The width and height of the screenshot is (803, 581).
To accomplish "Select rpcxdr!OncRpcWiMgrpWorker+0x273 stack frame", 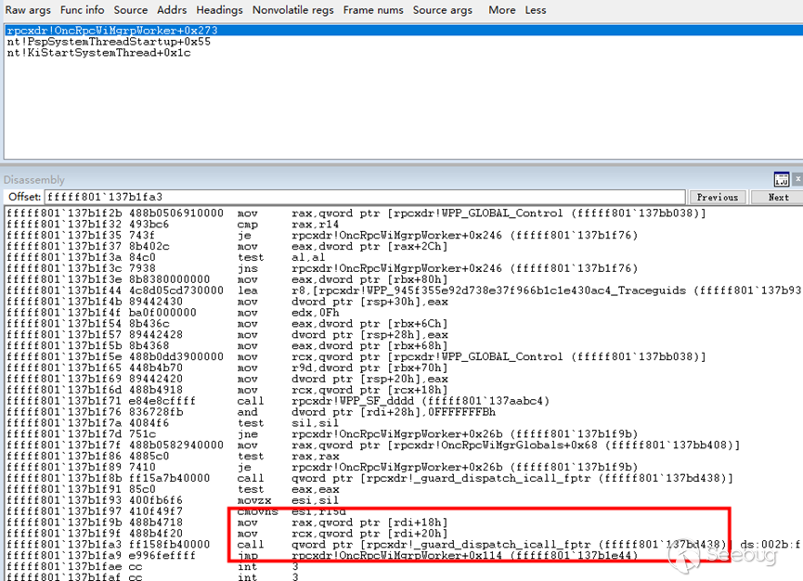I will click(404, 31).
